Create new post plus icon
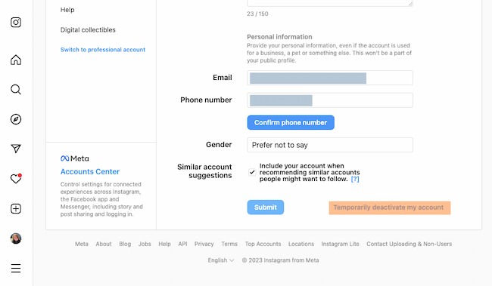 [x=16, y=209]
